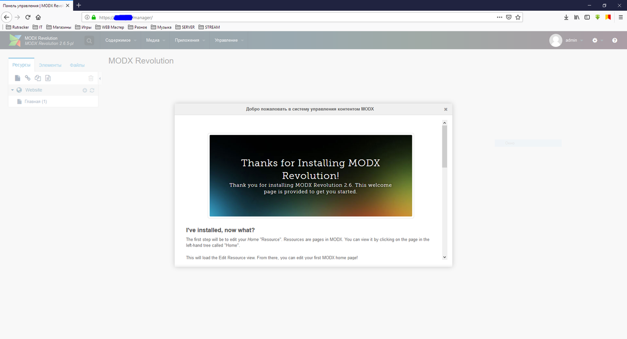
Task: Refresh the Website context tree
Action: pyautogui.click(x=92, y=90)
